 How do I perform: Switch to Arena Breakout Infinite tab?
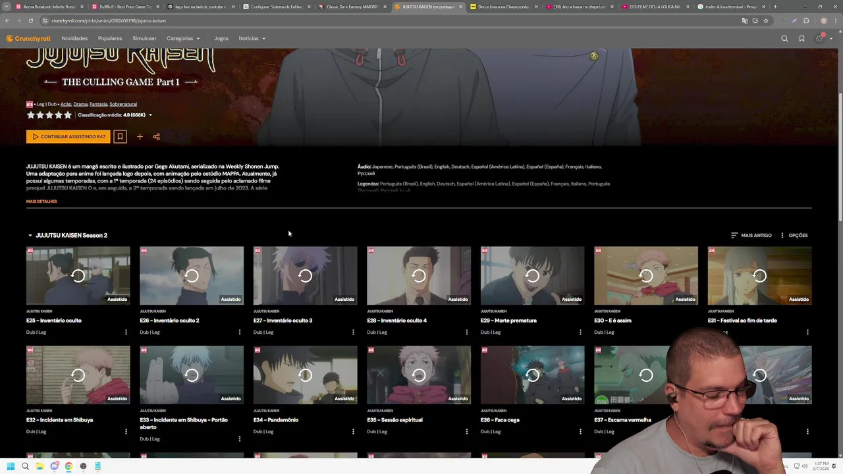(49, 7)
